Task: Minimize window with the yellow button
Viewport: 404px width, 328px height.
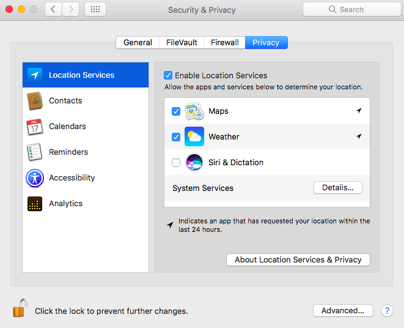Action: click(21, 10)
